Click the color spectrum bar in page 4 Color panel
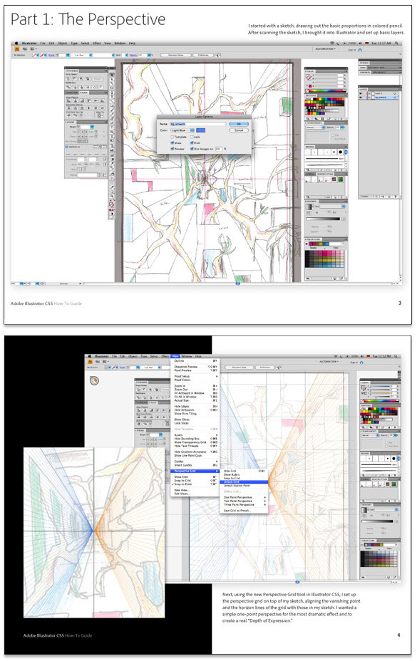The width and height of the screenshot is (417, 661). click(x=380, y=401)
